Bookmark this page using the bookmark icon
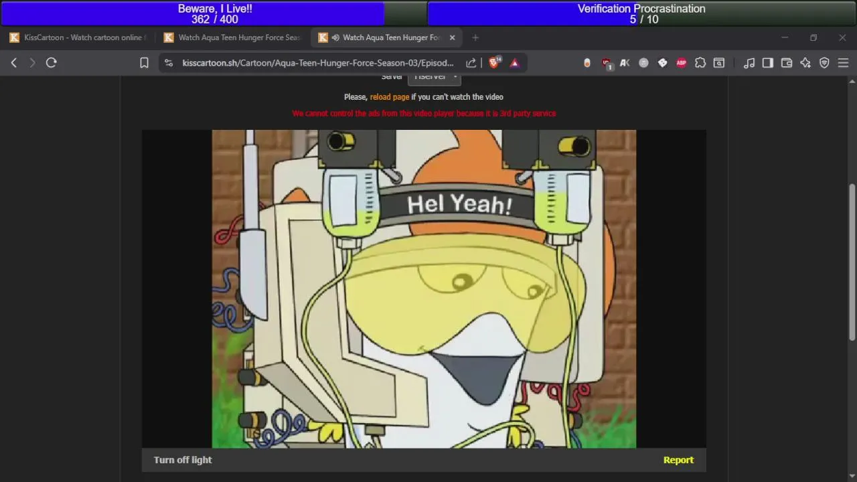This screenshot has width=857, height=482. pyautogui.click(x=144, y=63)
